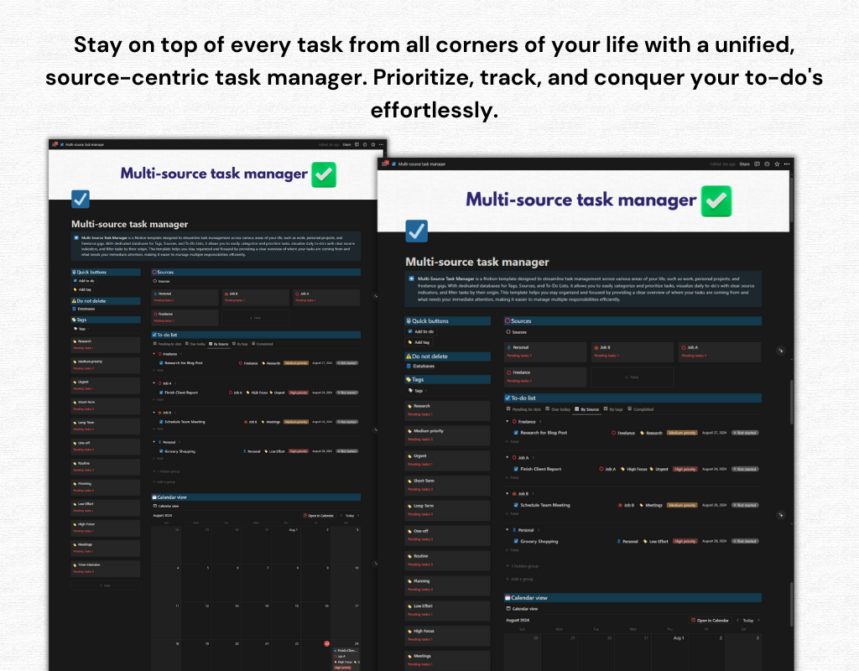Expand the 1 hidden group row in right window

point(523,566)
